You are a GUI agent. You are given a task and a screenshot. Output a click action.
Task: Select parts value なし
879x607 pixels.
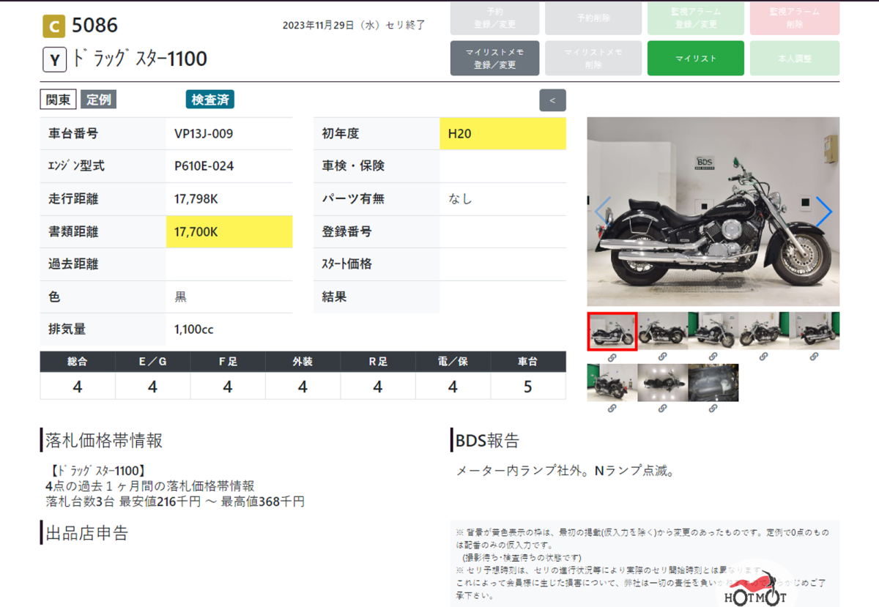461,199
